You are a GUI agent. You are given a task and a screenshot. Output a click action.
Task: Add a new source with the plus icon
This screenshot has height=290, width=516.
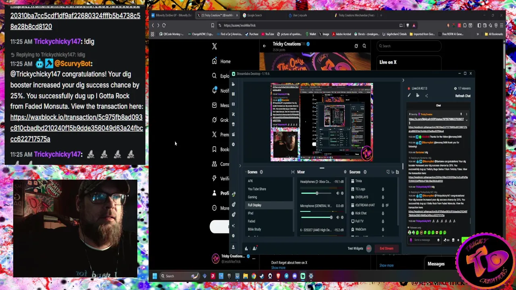[x=365, y=172]
